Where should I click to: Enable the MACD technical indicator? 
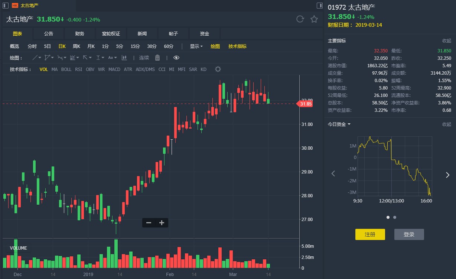[x=114, y=69]
